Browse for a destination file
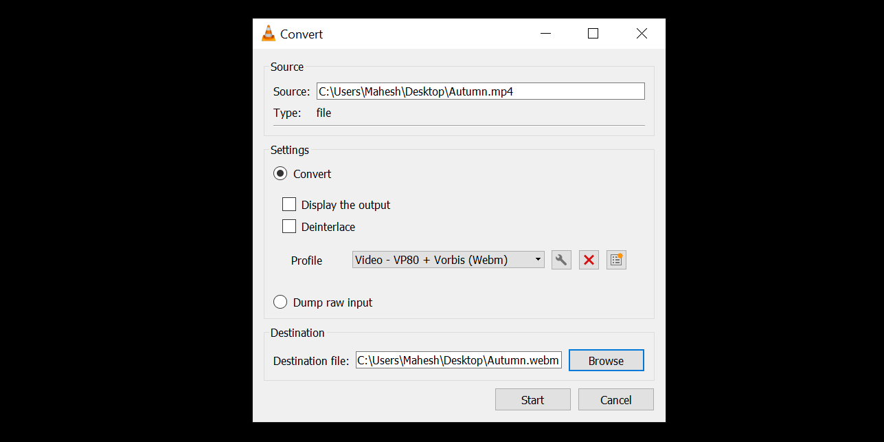This screenshot has width=884, height=442. point(606,360)
